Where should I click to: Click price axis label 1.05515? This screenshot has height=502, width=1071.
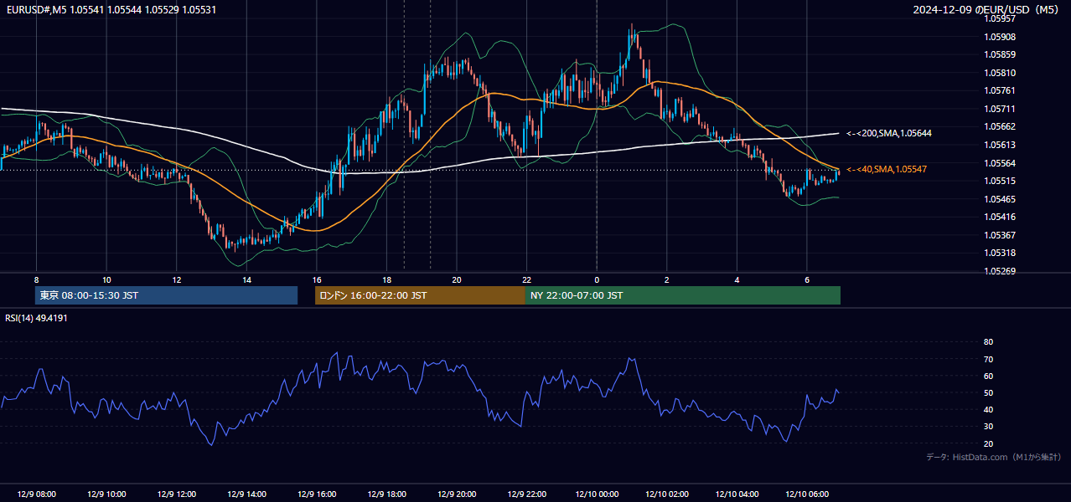tap(1000, 181)
